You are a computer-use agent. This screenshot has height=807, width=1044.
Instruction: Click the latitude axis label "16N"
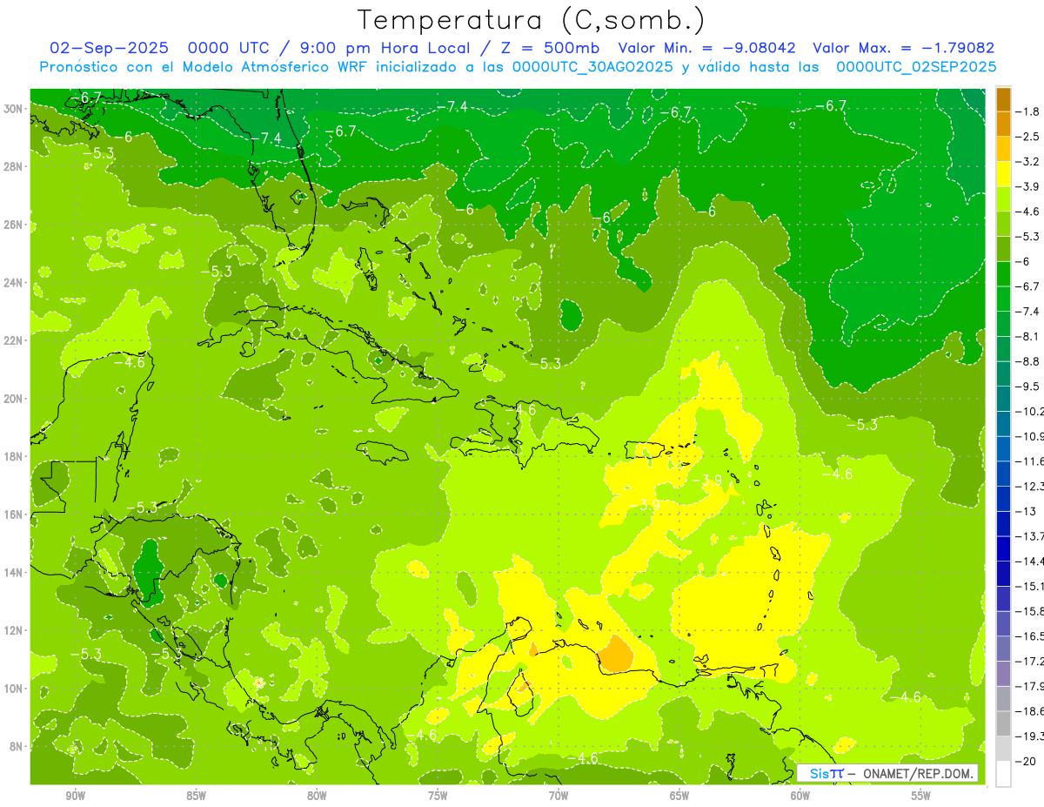click(14, 514)
